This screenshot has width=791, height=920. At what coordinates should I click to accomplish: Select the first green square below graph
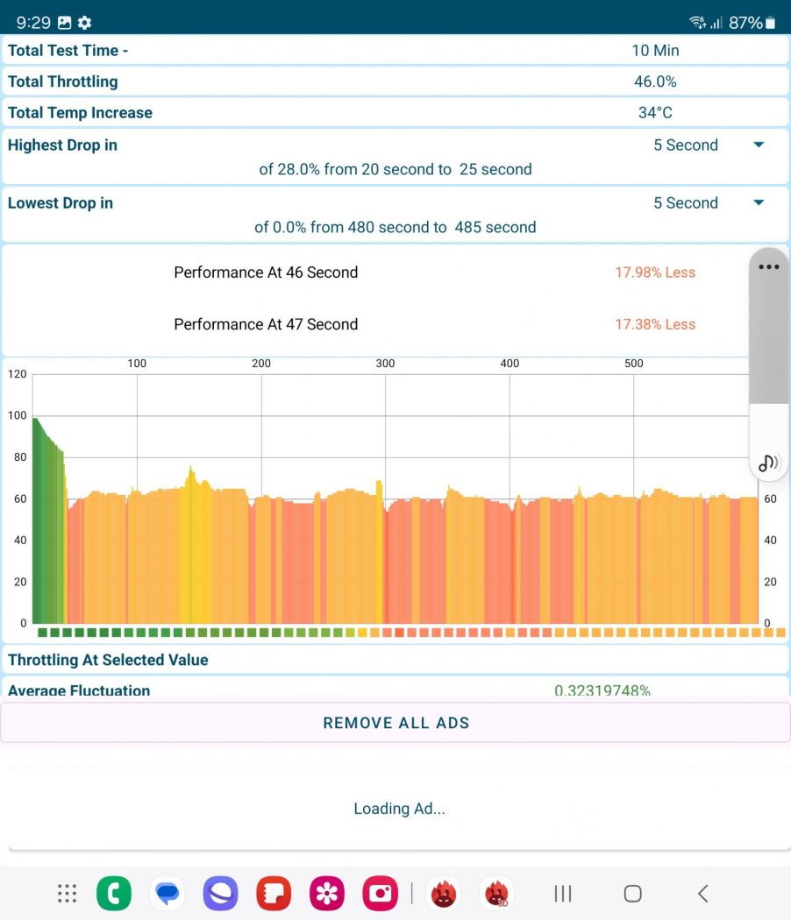(x=42, y=632)
